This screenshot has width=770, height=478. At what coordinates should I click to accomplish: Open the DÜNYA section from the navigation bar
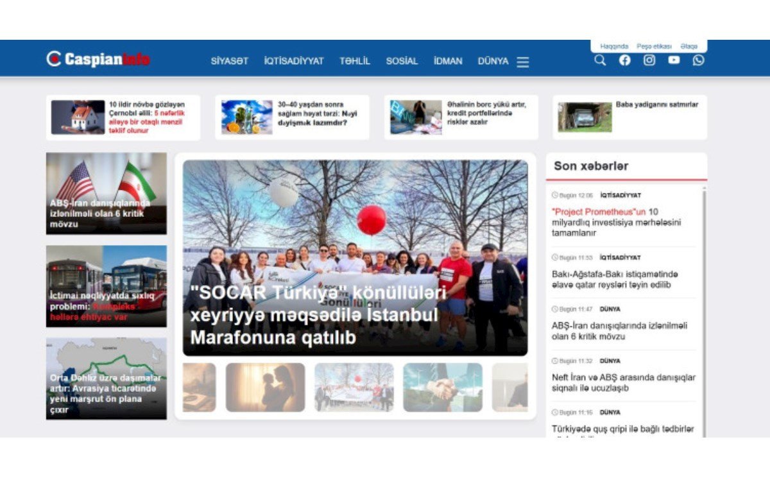point(492,61)
